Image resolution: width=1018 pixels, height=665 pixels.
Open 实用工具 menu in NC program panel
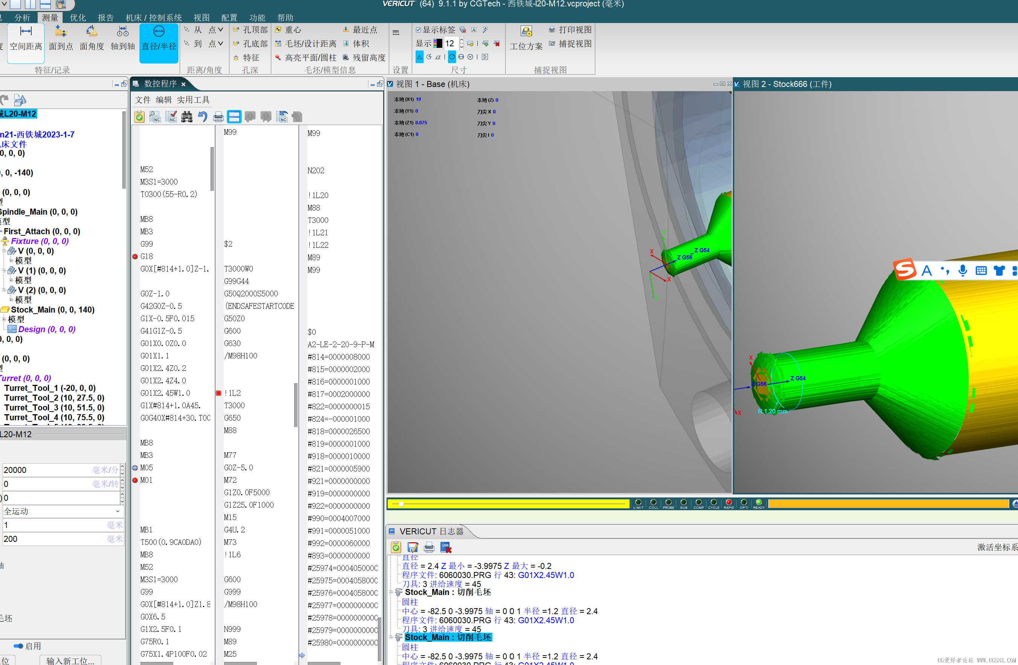click(193, 99)
